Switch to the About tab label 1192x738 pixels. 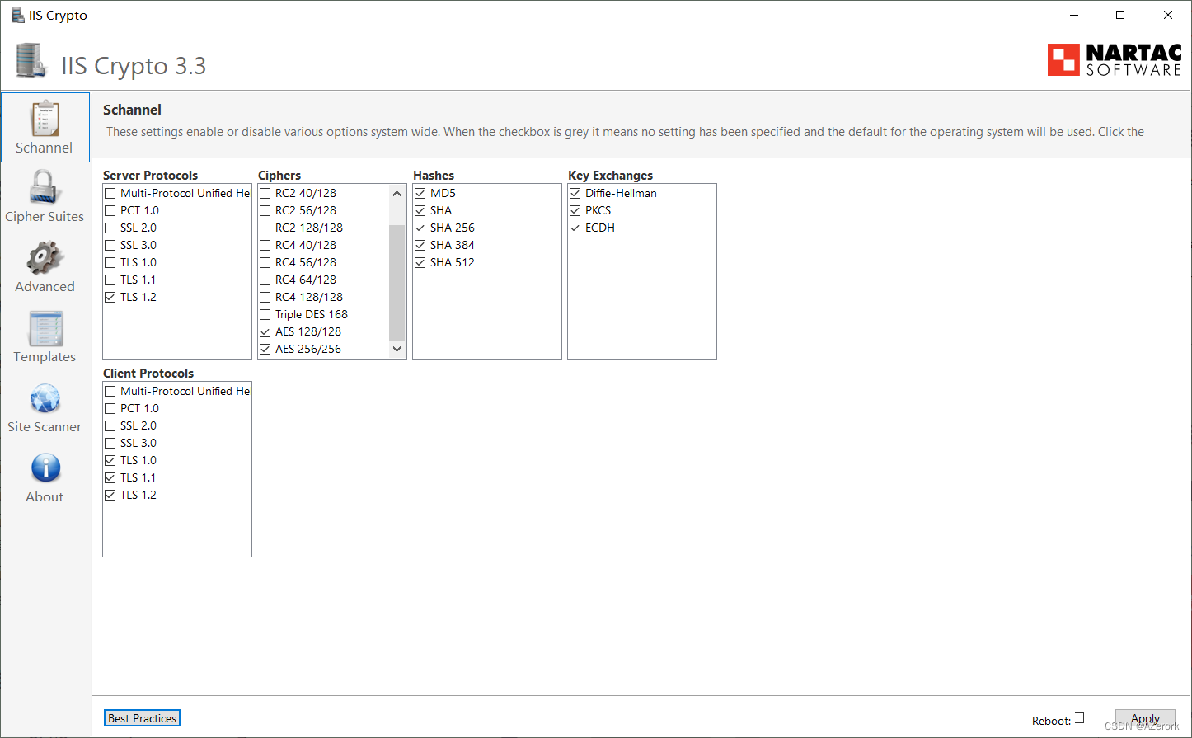click(45, 496)
